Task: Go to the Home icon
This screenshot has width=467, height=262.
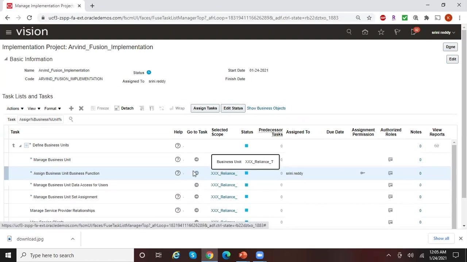Action: 365,32
